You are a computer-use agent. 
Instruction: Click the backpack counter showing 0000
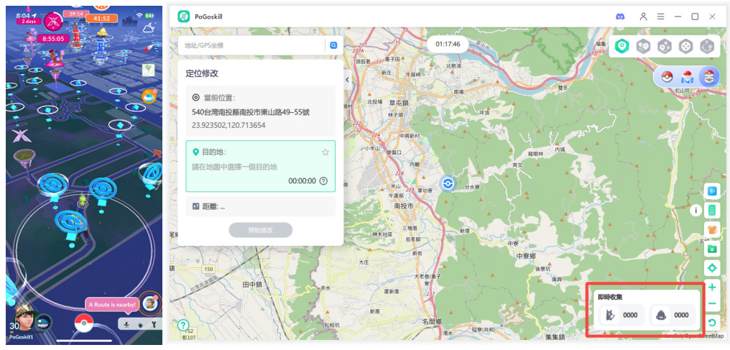point(673,315)
